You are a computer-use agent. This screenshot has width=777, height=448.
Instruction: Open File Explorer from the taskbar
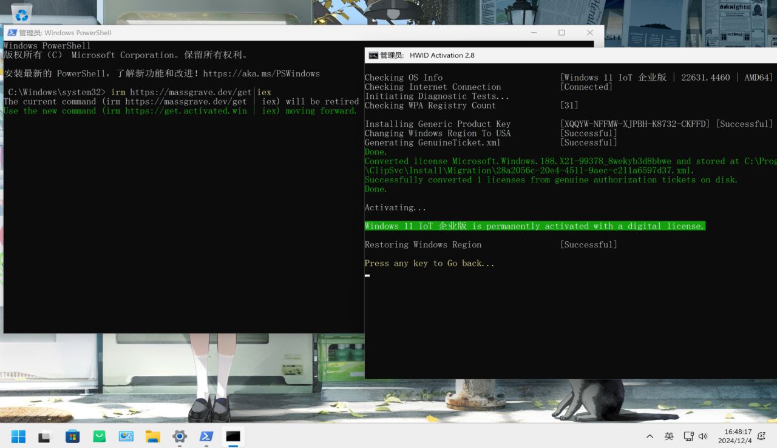click(152, 436)
